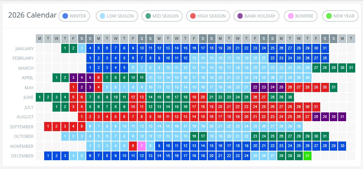
Task: Pick the purple August 31 bank holiday
Action: click(x=342, y=117)
